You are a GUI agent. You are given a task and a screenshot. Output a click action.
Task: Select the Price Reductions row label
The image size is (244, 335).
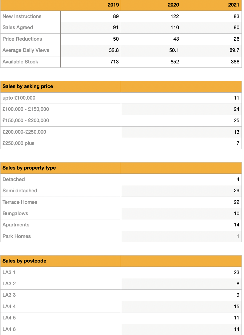click(x=22, y=39)
